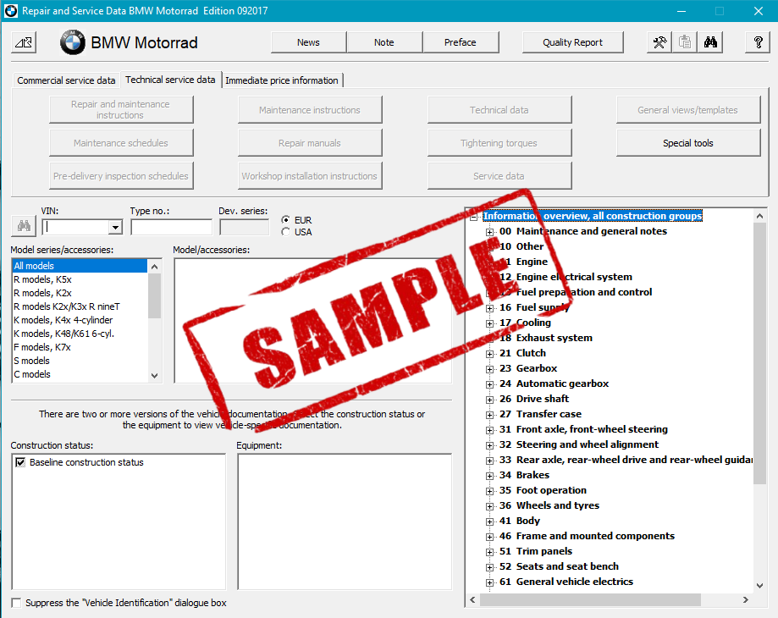This screenshot has width=778, height=618.
Task: Switch to Commercial service data tab
Action: (x=66, y=80)
